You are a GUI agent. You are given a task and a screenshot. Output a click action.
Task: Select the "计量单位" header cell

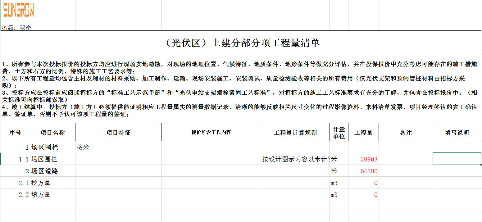tap(339, 133)
